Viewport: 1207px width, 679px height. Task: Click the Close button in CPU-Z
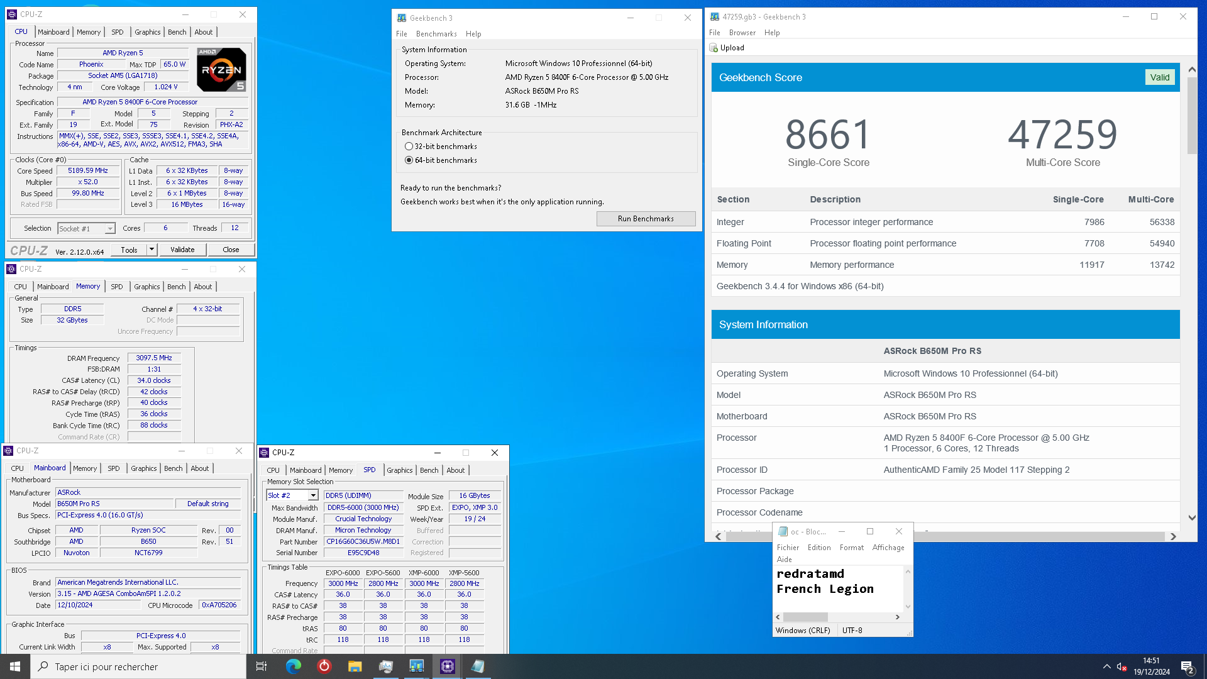pos(231,250)
